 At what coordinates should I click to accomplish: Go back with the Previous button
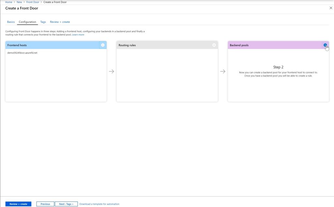[45, 204]
